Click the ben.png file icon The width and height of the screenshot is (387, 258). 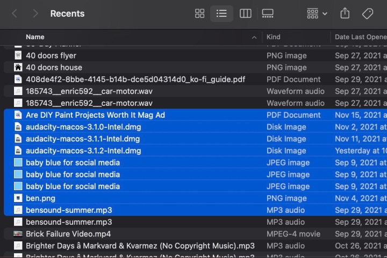click(18, 198)
